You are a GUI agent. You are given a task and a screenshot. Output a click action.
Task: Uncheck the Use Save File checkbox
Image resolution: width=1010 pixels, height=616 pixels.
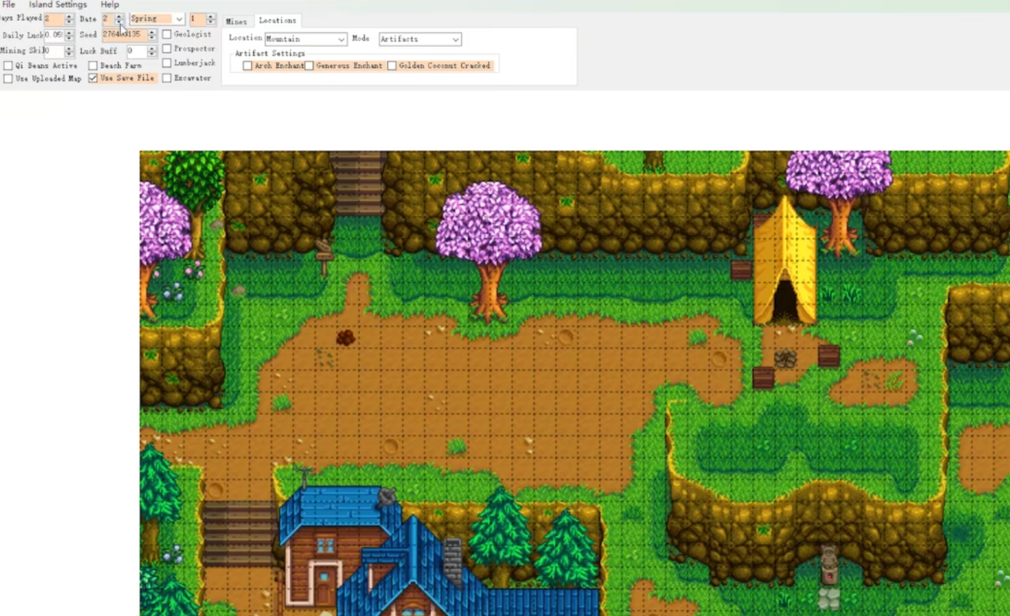point(93,78)
